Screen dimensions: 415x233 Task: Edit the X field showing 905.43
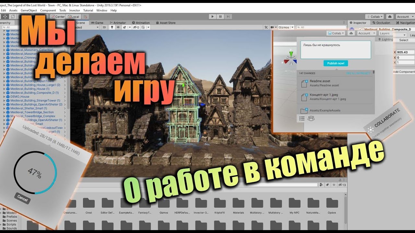406,52
